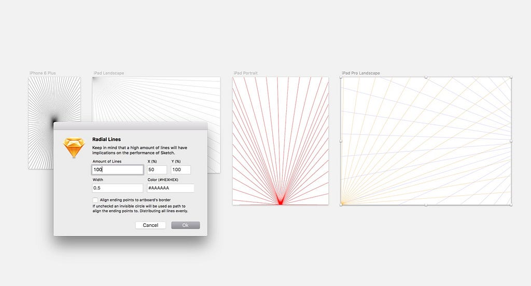This screenshot has width=531, height=286.
Task: Click the X (%) input field
Action: [157, 169]
